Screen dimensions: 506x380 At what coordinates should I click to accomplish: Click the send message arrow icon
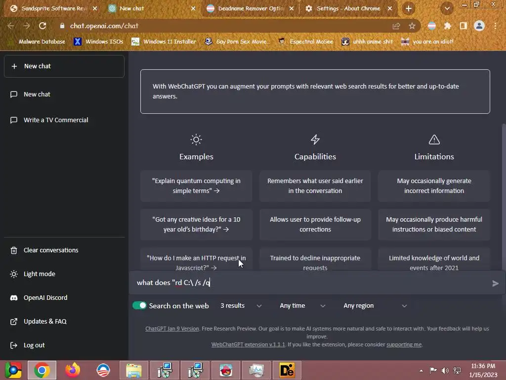(x=495, y=284)
